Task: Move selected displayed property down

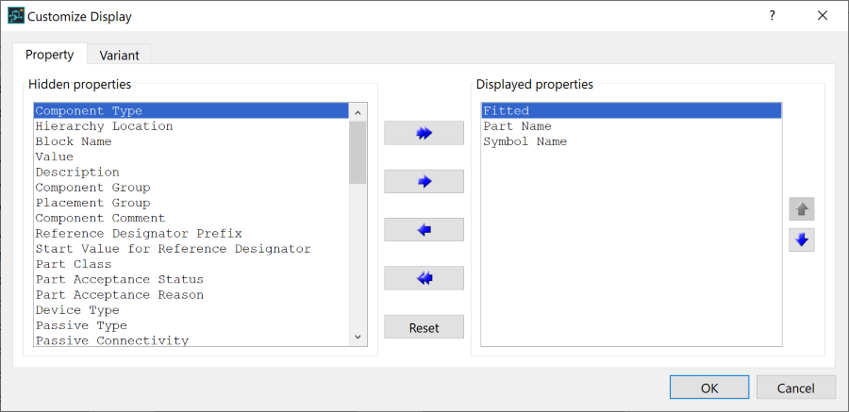Action: pyautogui.click(x=802, y=239)
